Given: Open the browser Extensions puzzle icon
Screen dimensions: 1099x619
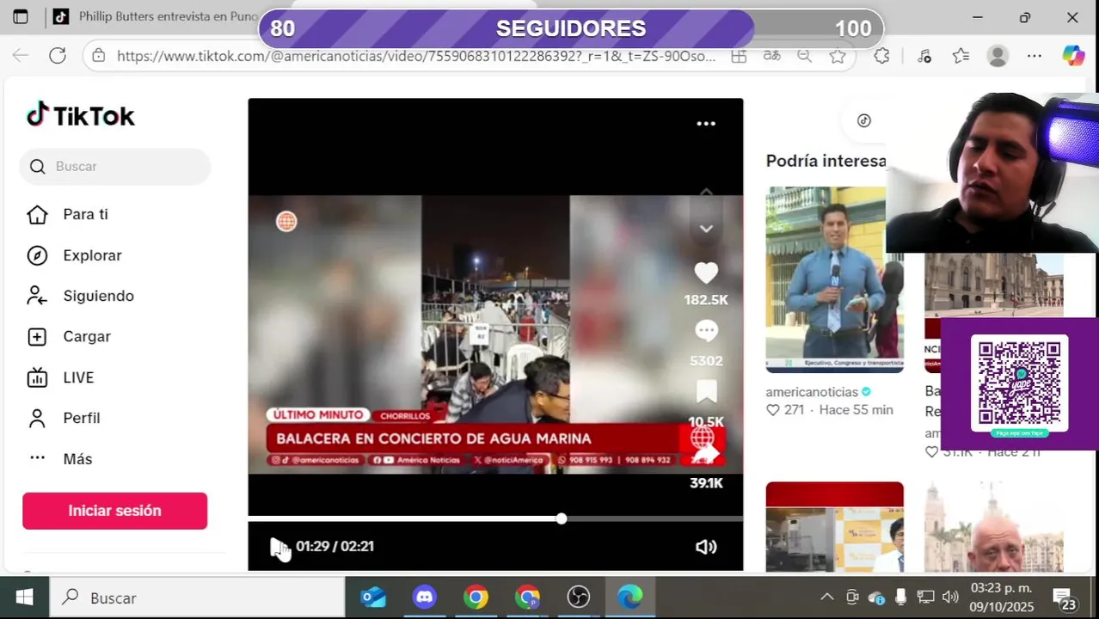Looking at the screenshot, I should tap(881, 56).
